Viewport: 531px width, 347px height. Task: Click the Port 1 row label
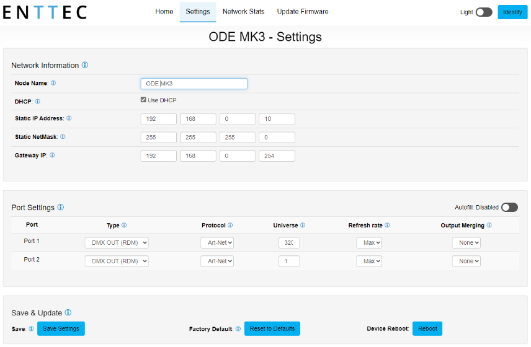pos(32,241)
